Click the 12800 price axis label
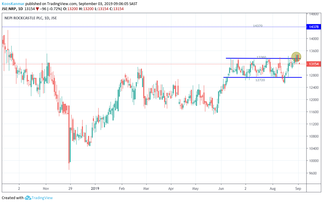 (313, 75)
